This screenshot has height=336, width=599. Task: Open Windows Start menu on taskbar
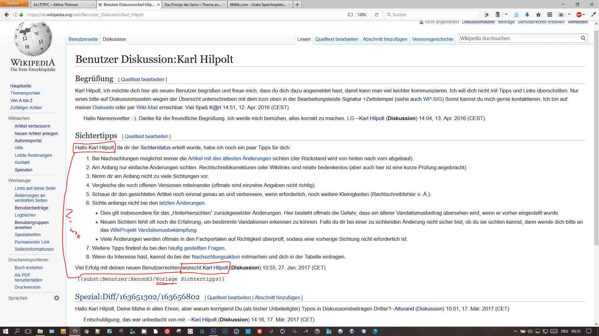5,331
